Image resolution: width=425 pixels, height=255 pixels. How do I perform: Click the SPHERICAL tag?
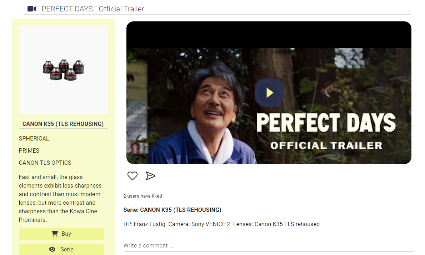pyautogui.click(x=34, y=139)
